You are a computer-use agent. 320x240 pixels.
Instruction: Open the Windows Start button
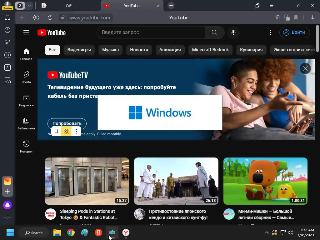pyautogui.click(x=10, y=232)
